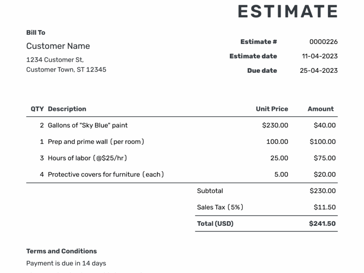Select the estimate number 0000226

click(x=323, y=42)
